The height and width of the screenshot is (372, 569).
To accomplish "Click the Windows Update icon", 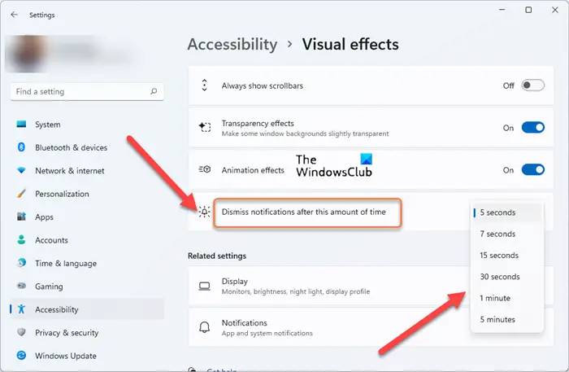I will 21,356.
